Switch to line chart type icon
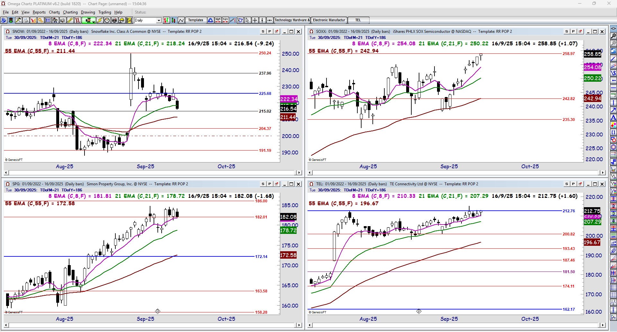 [x=181, y=20]
